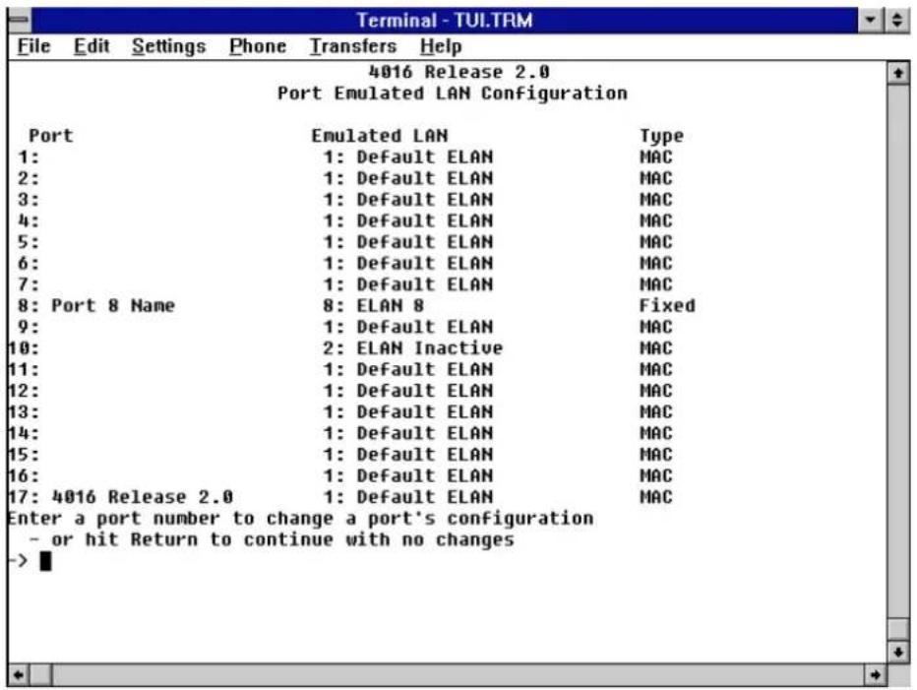Click port '6:' row label
This screenshot has height=690, width=917.
pyautogui.click(x=29, y=264)
